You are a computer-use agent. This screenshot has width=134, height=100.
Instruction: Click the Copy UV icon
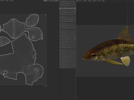tap(60, 50)
